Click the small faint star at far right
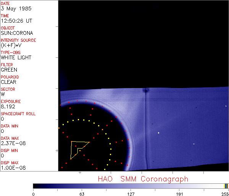Screen dimensions: 229x196 point(194,144)
